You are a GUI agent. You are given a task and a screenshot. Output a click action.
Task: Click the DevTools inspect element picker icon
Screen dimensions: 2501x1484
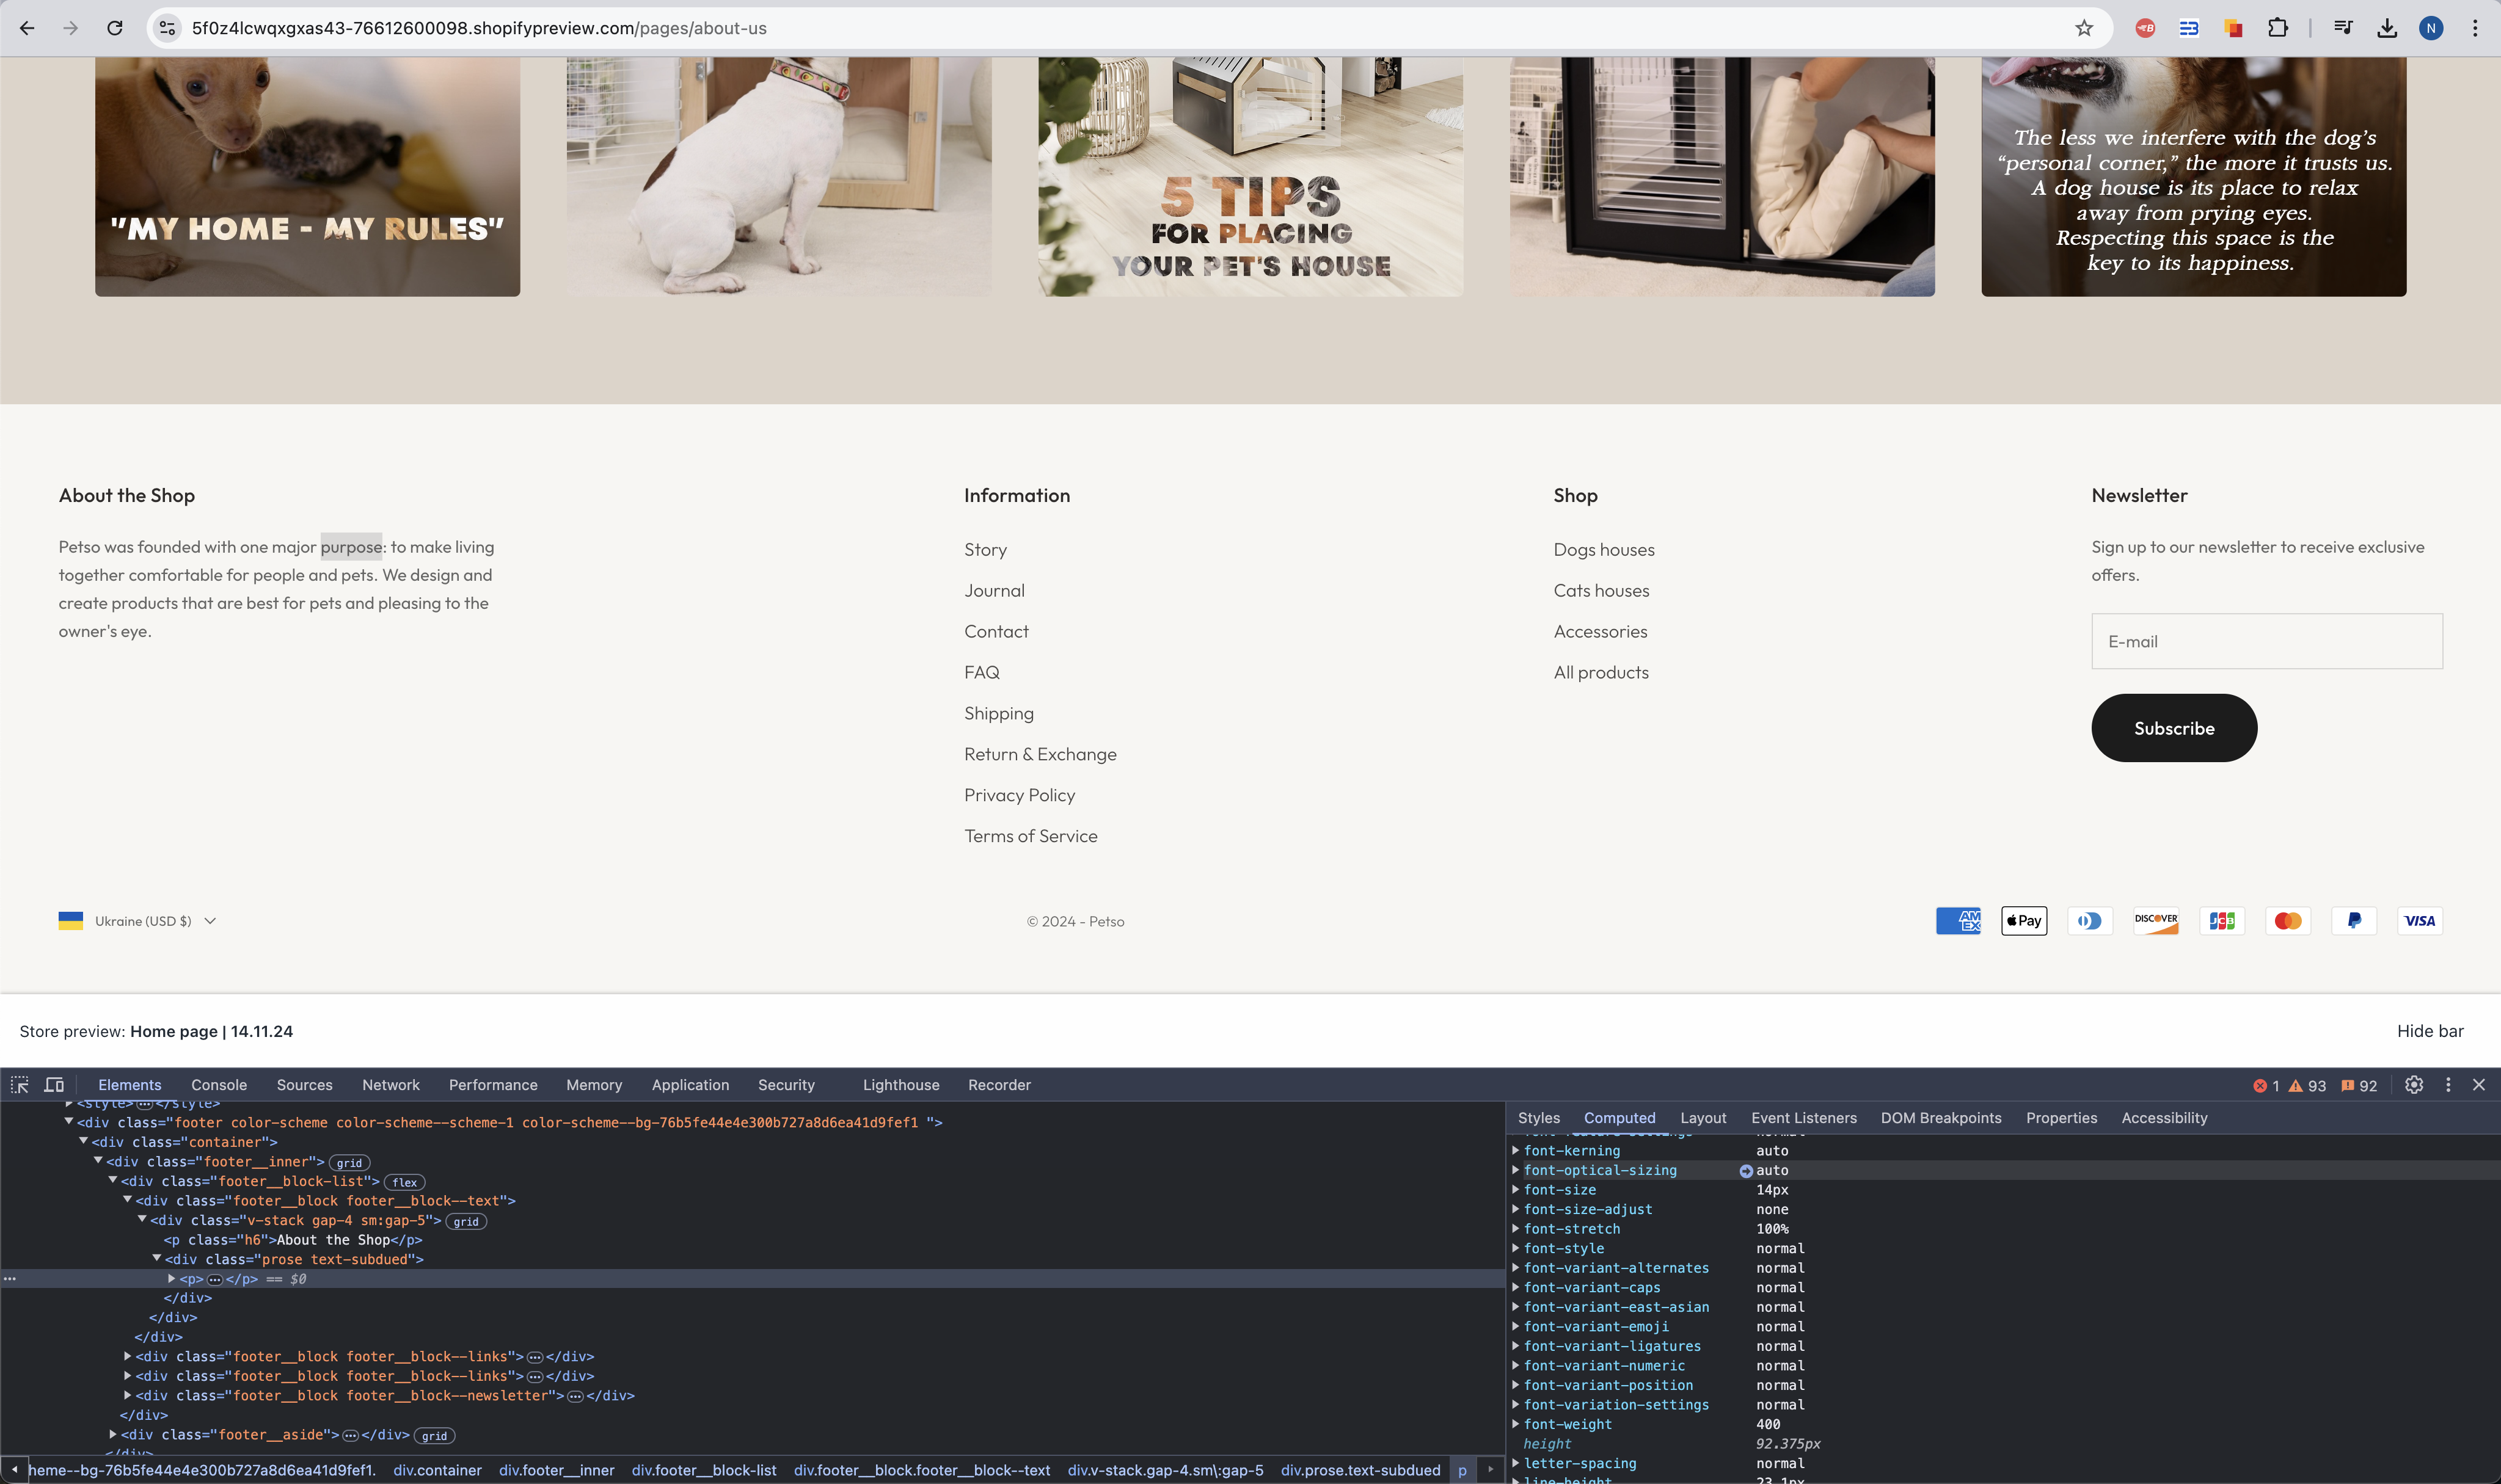tap(19, 1085)
